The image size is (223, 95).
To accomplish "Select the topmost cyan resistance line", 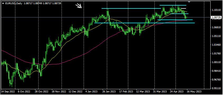I will pyautogui.click(x=173, y=5).
